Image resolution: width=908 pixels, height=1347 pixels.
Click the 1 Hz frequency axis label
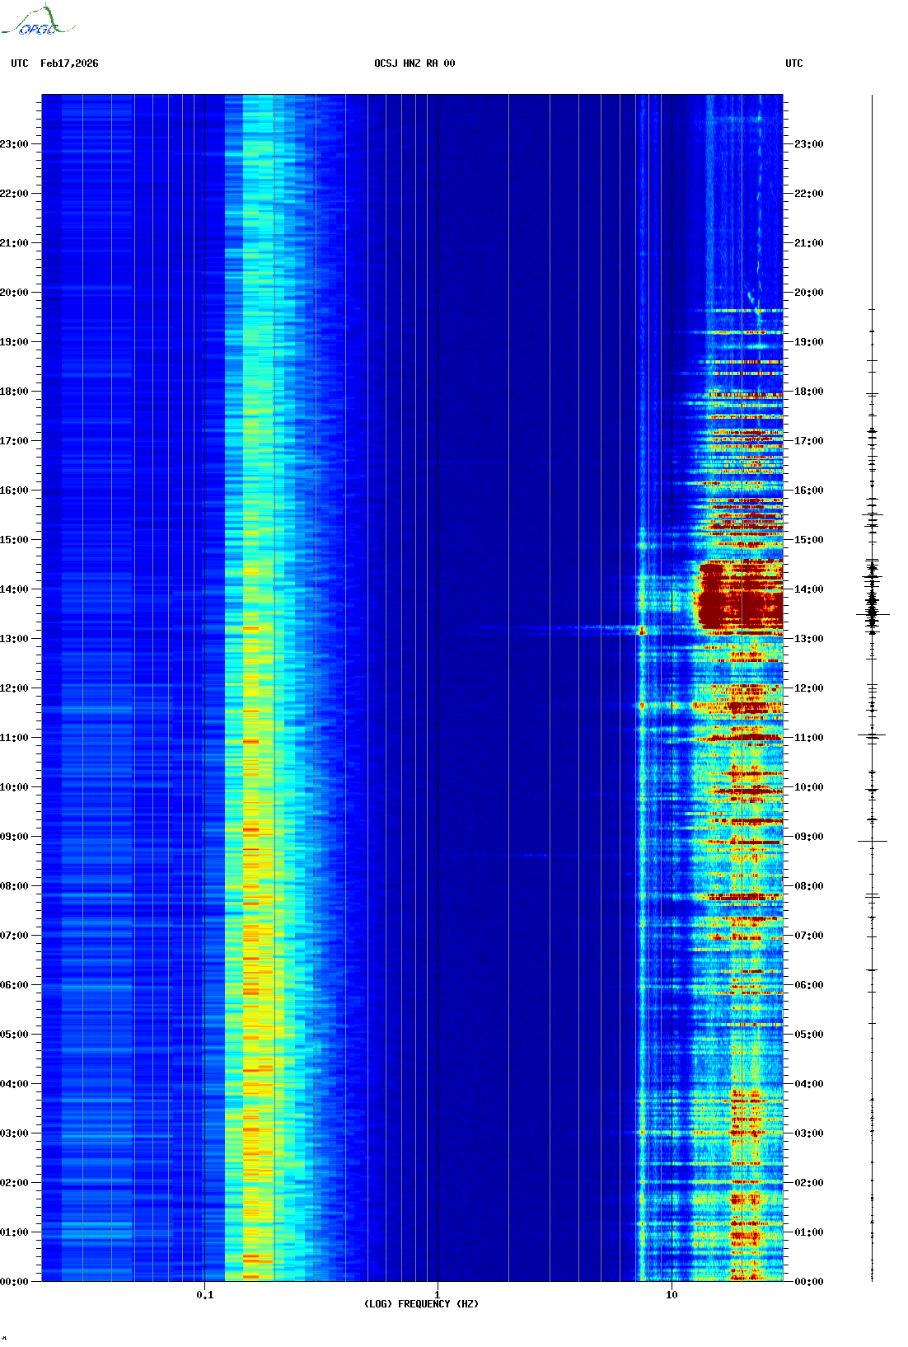(x=437, y=1295)
